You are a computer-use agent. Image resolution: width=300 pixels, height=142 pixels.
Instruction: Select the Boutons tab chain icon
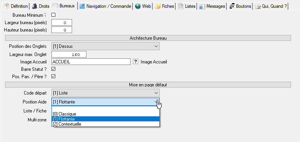click(x=232, y=6)
